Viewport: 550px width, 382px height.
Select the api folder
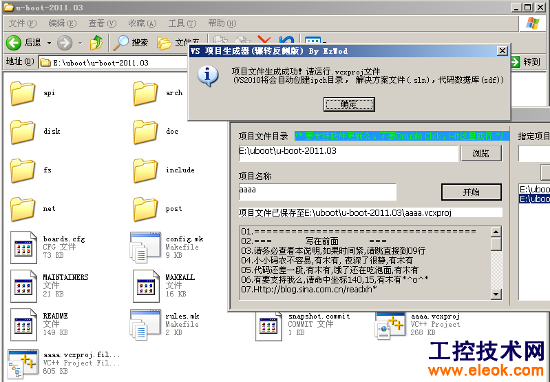23,94
